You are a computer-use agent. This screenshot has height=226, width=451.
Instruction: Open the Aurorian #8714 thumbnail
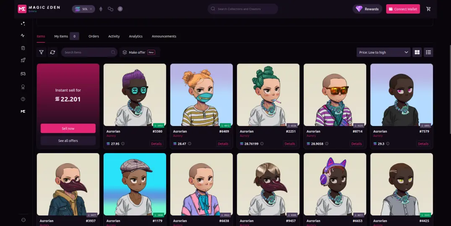click(335, 95)
